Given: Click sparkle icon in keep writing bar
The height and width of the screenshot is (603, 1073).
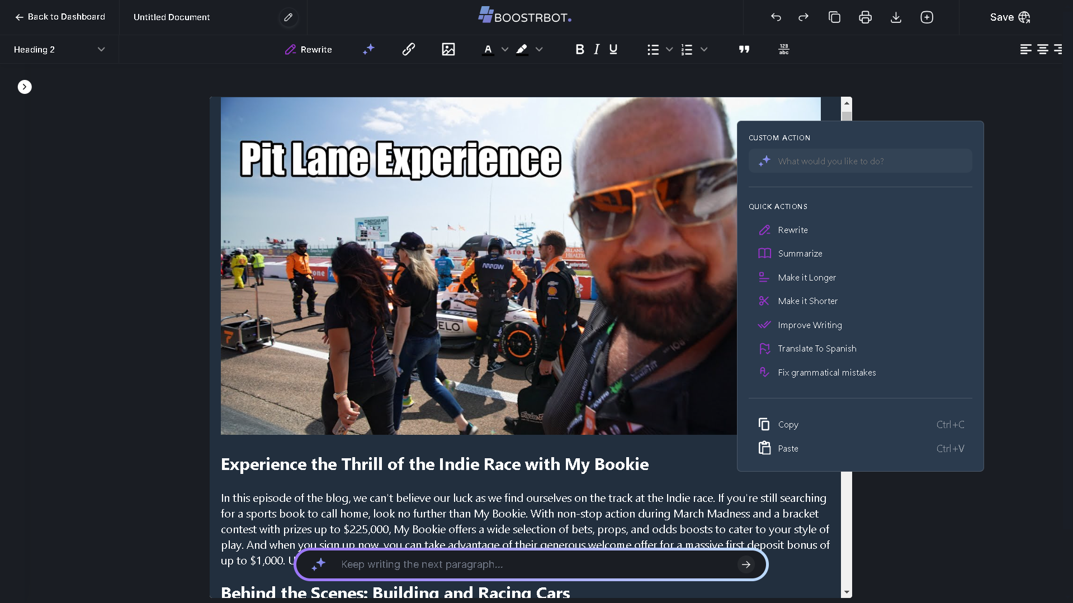Looking at the screenshot, I should 319,564.
